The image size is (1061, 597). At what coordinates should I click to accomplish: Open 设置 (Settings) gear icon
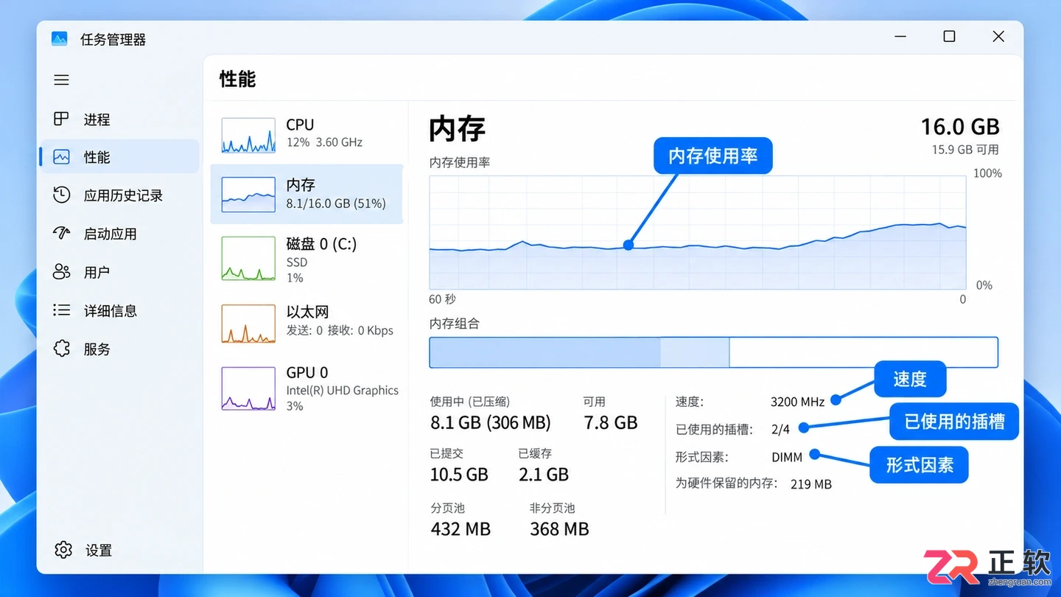pyautogui.click(x=63, y=550)
